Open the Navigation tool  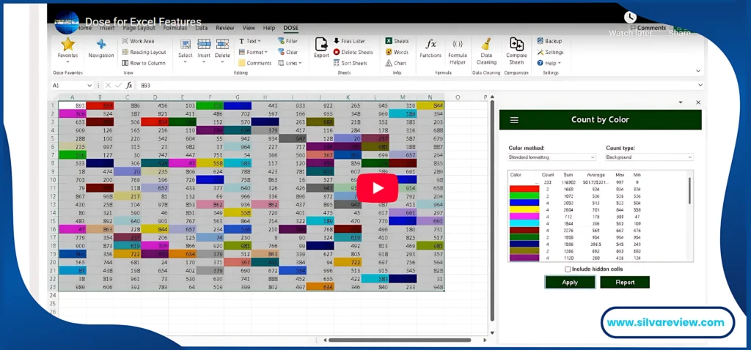tap(101, 44)
